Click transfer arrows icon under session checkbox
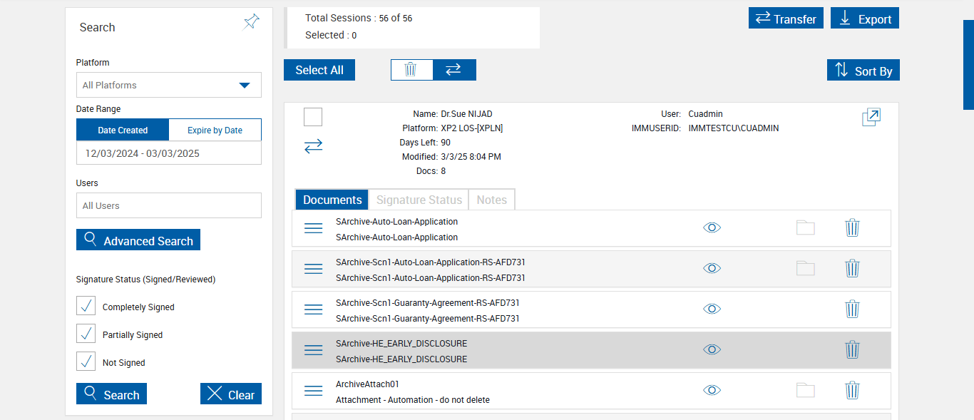The height and width of the screenshot is (420, 974). tap(313, 145)
